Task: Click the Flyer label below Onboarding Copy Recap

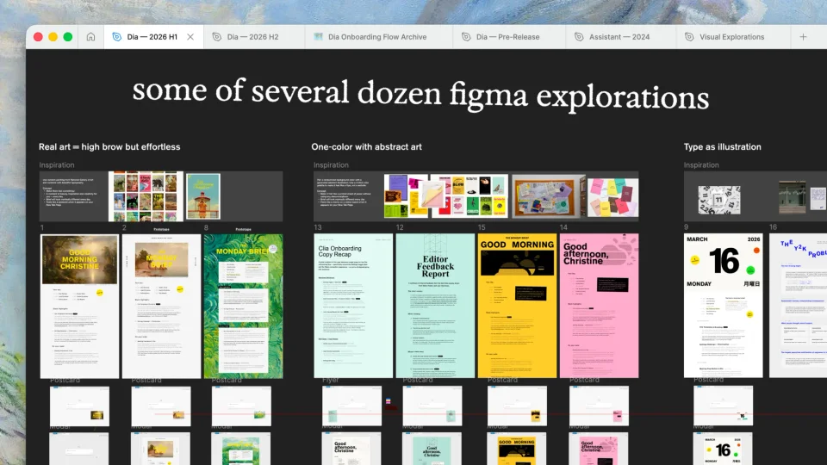Action: [x=330, y=380]
